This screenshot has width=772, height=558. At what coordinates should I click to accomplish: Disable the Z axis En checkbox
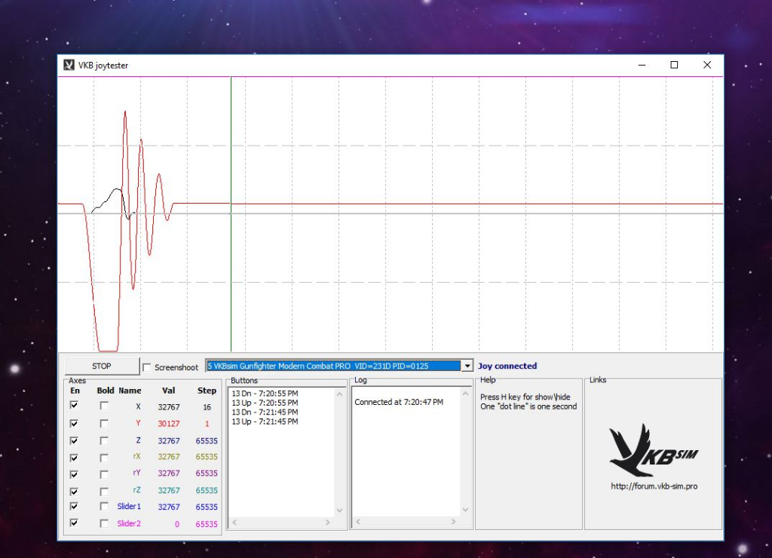(x=75, y=441)
